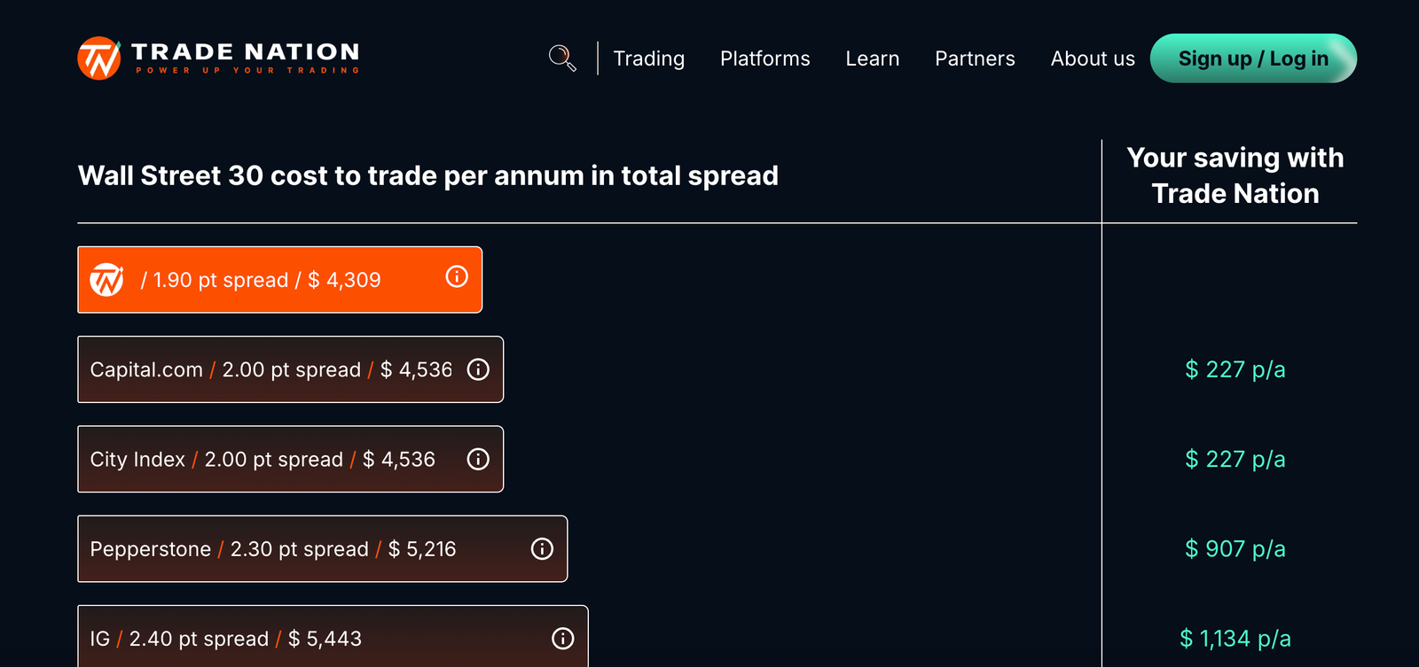Open the Trading menu
1419x667 pixels.
point(648,58)
